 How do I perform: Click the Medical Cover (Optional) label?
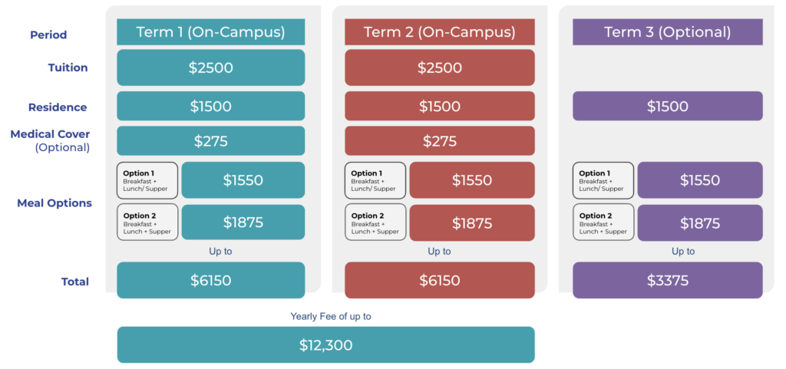click(x=50, y=140)
